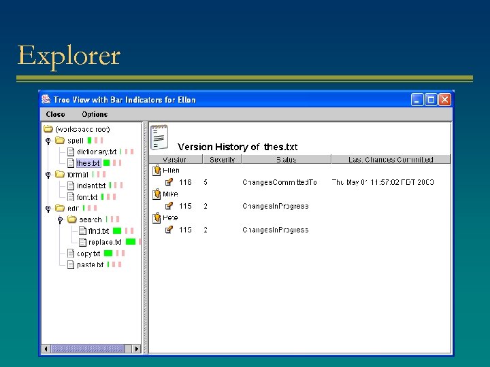Maximize the Tree View window

coord(431,100)
